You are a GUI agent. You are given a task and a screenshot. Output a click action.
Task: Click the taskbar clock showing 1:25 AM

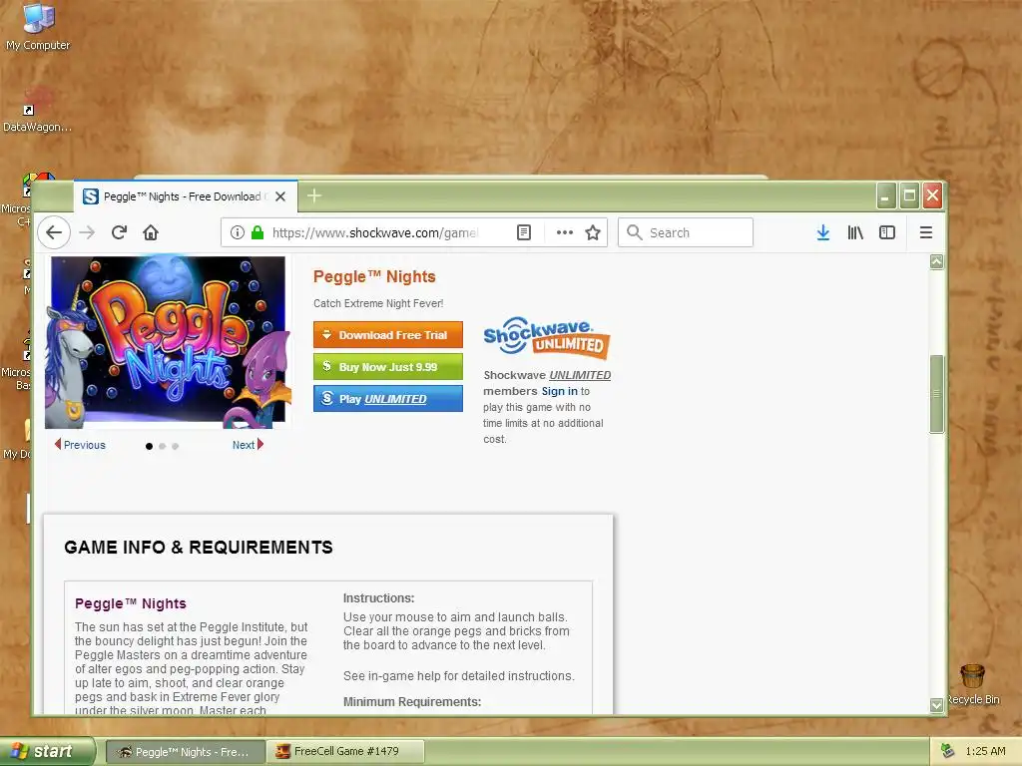point(985,751)
